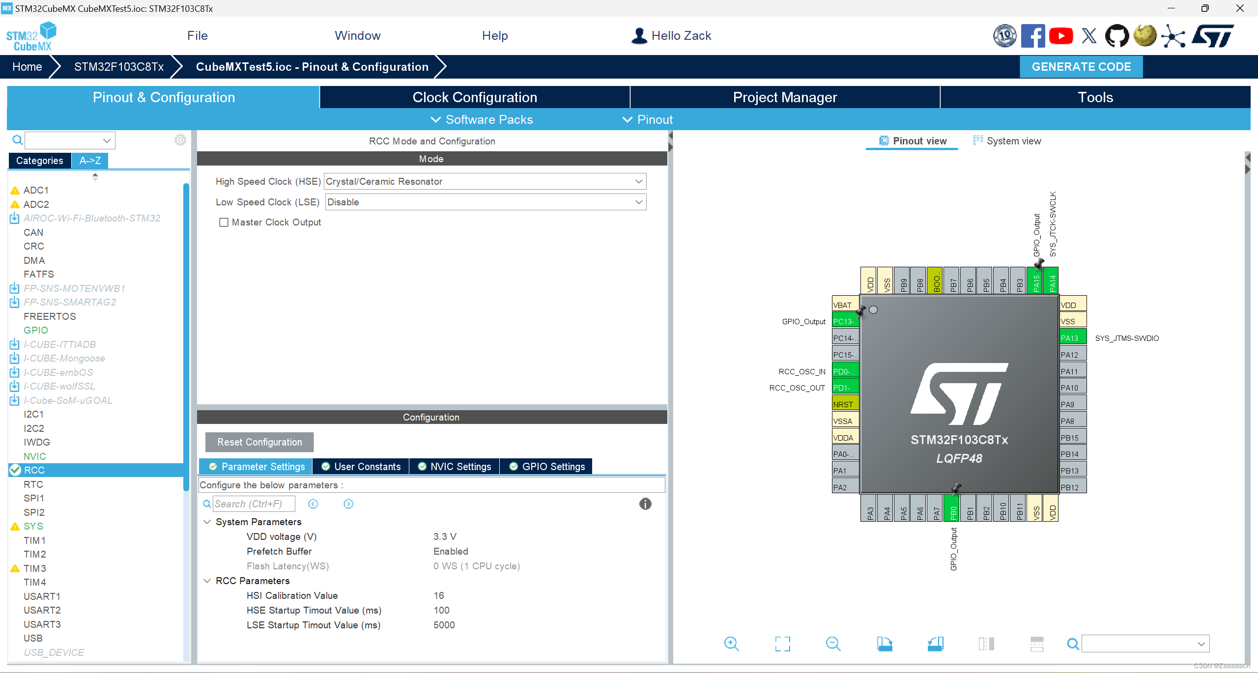Viewport: 1258px width, 673px height.
Task: Click the 10-year anniversary badge icon
Action: coord(1005,36)
